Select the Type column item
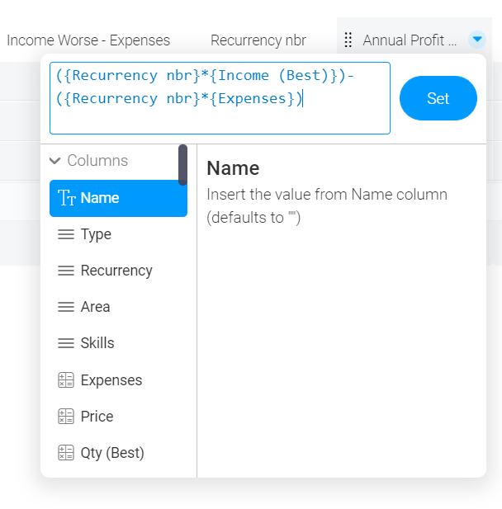The image size is (502, 509). (x=118, y=234)
